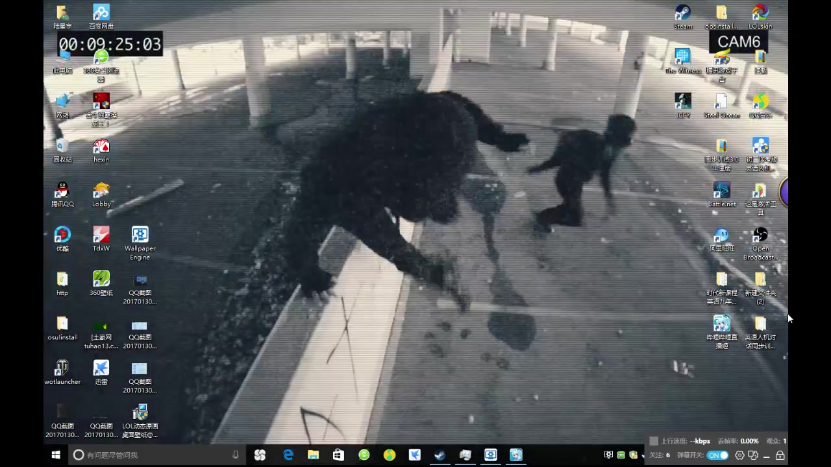Toggle the 弹幕开关 ON switch

point(717,455)
